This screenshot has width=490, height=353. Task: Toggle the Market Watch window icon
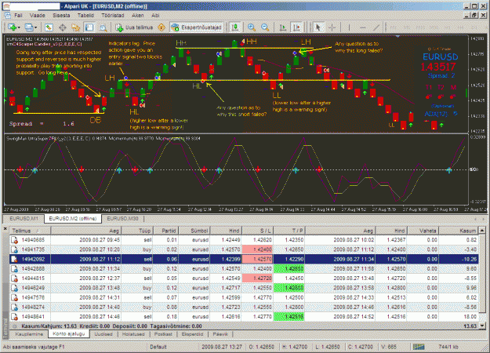[49, 27]
